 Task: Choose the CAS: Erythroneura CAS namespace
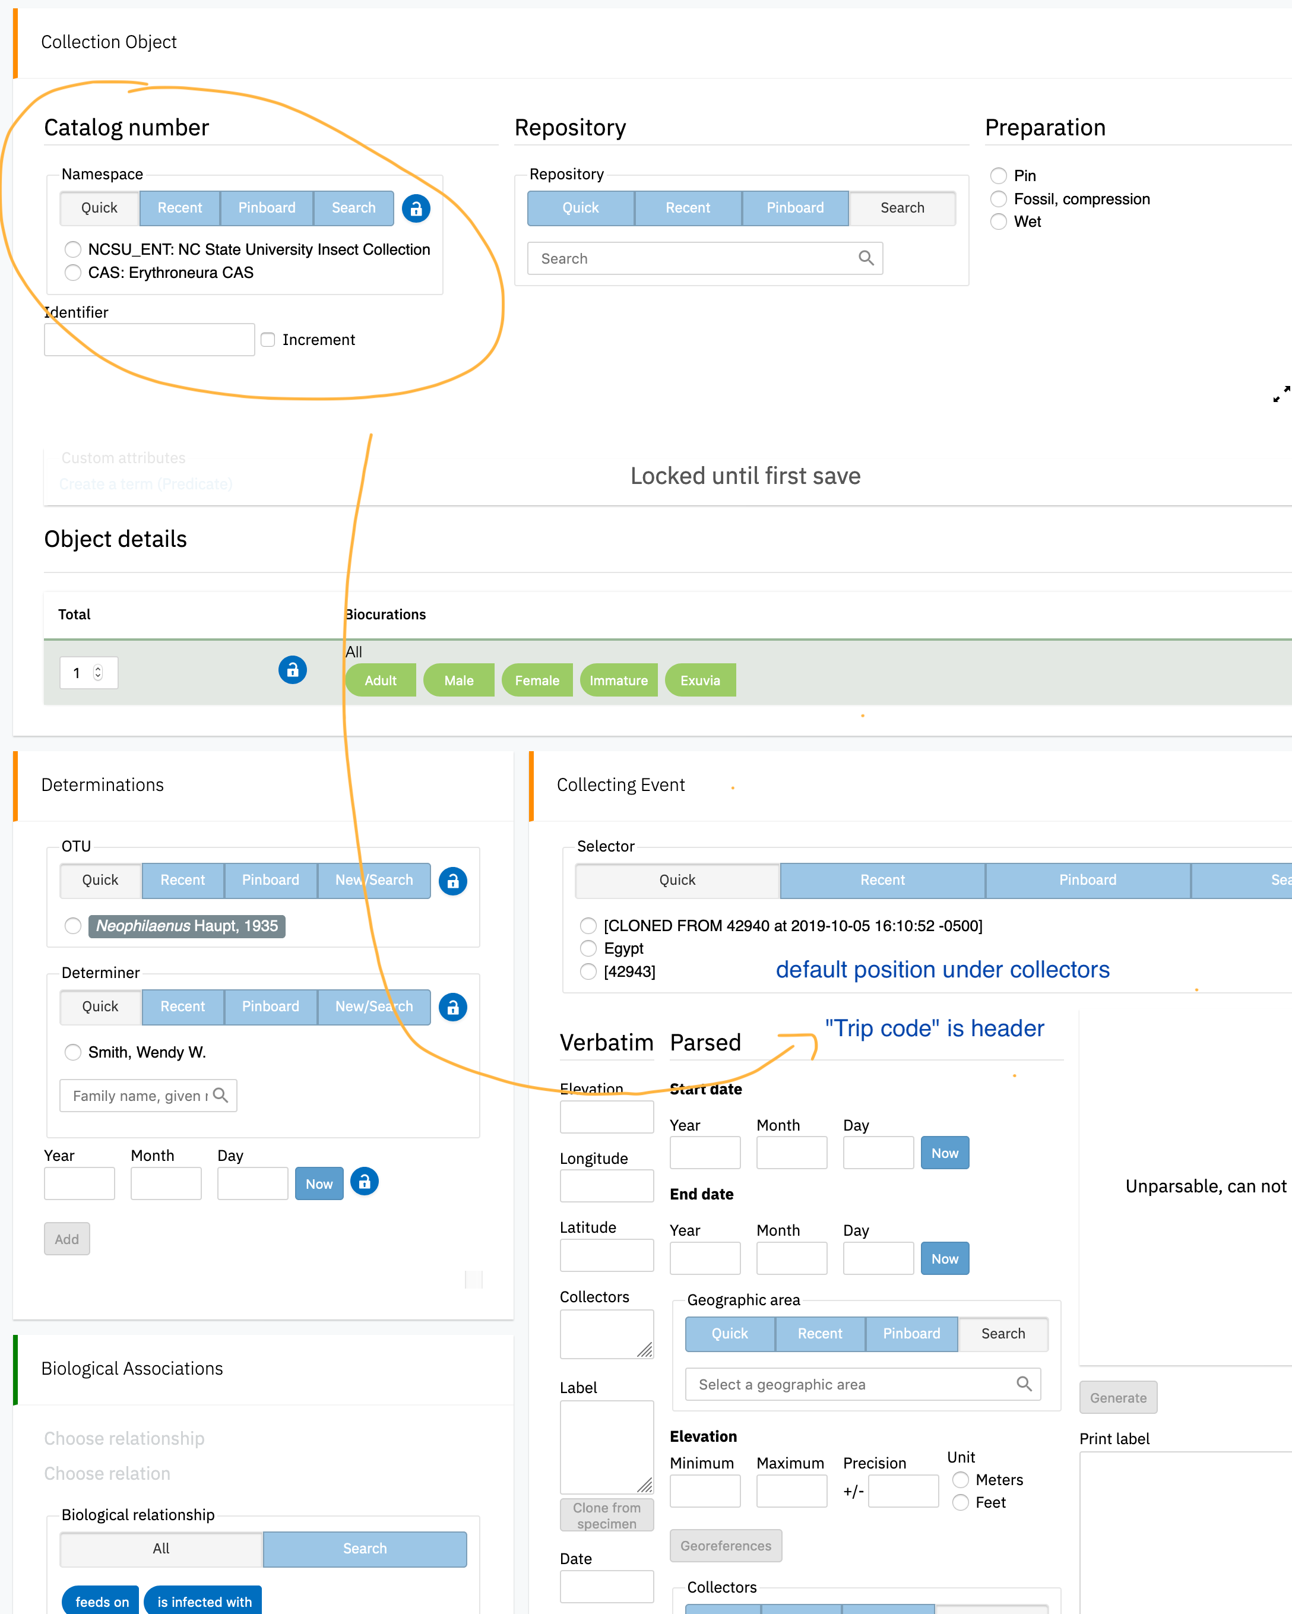point(72,273)
